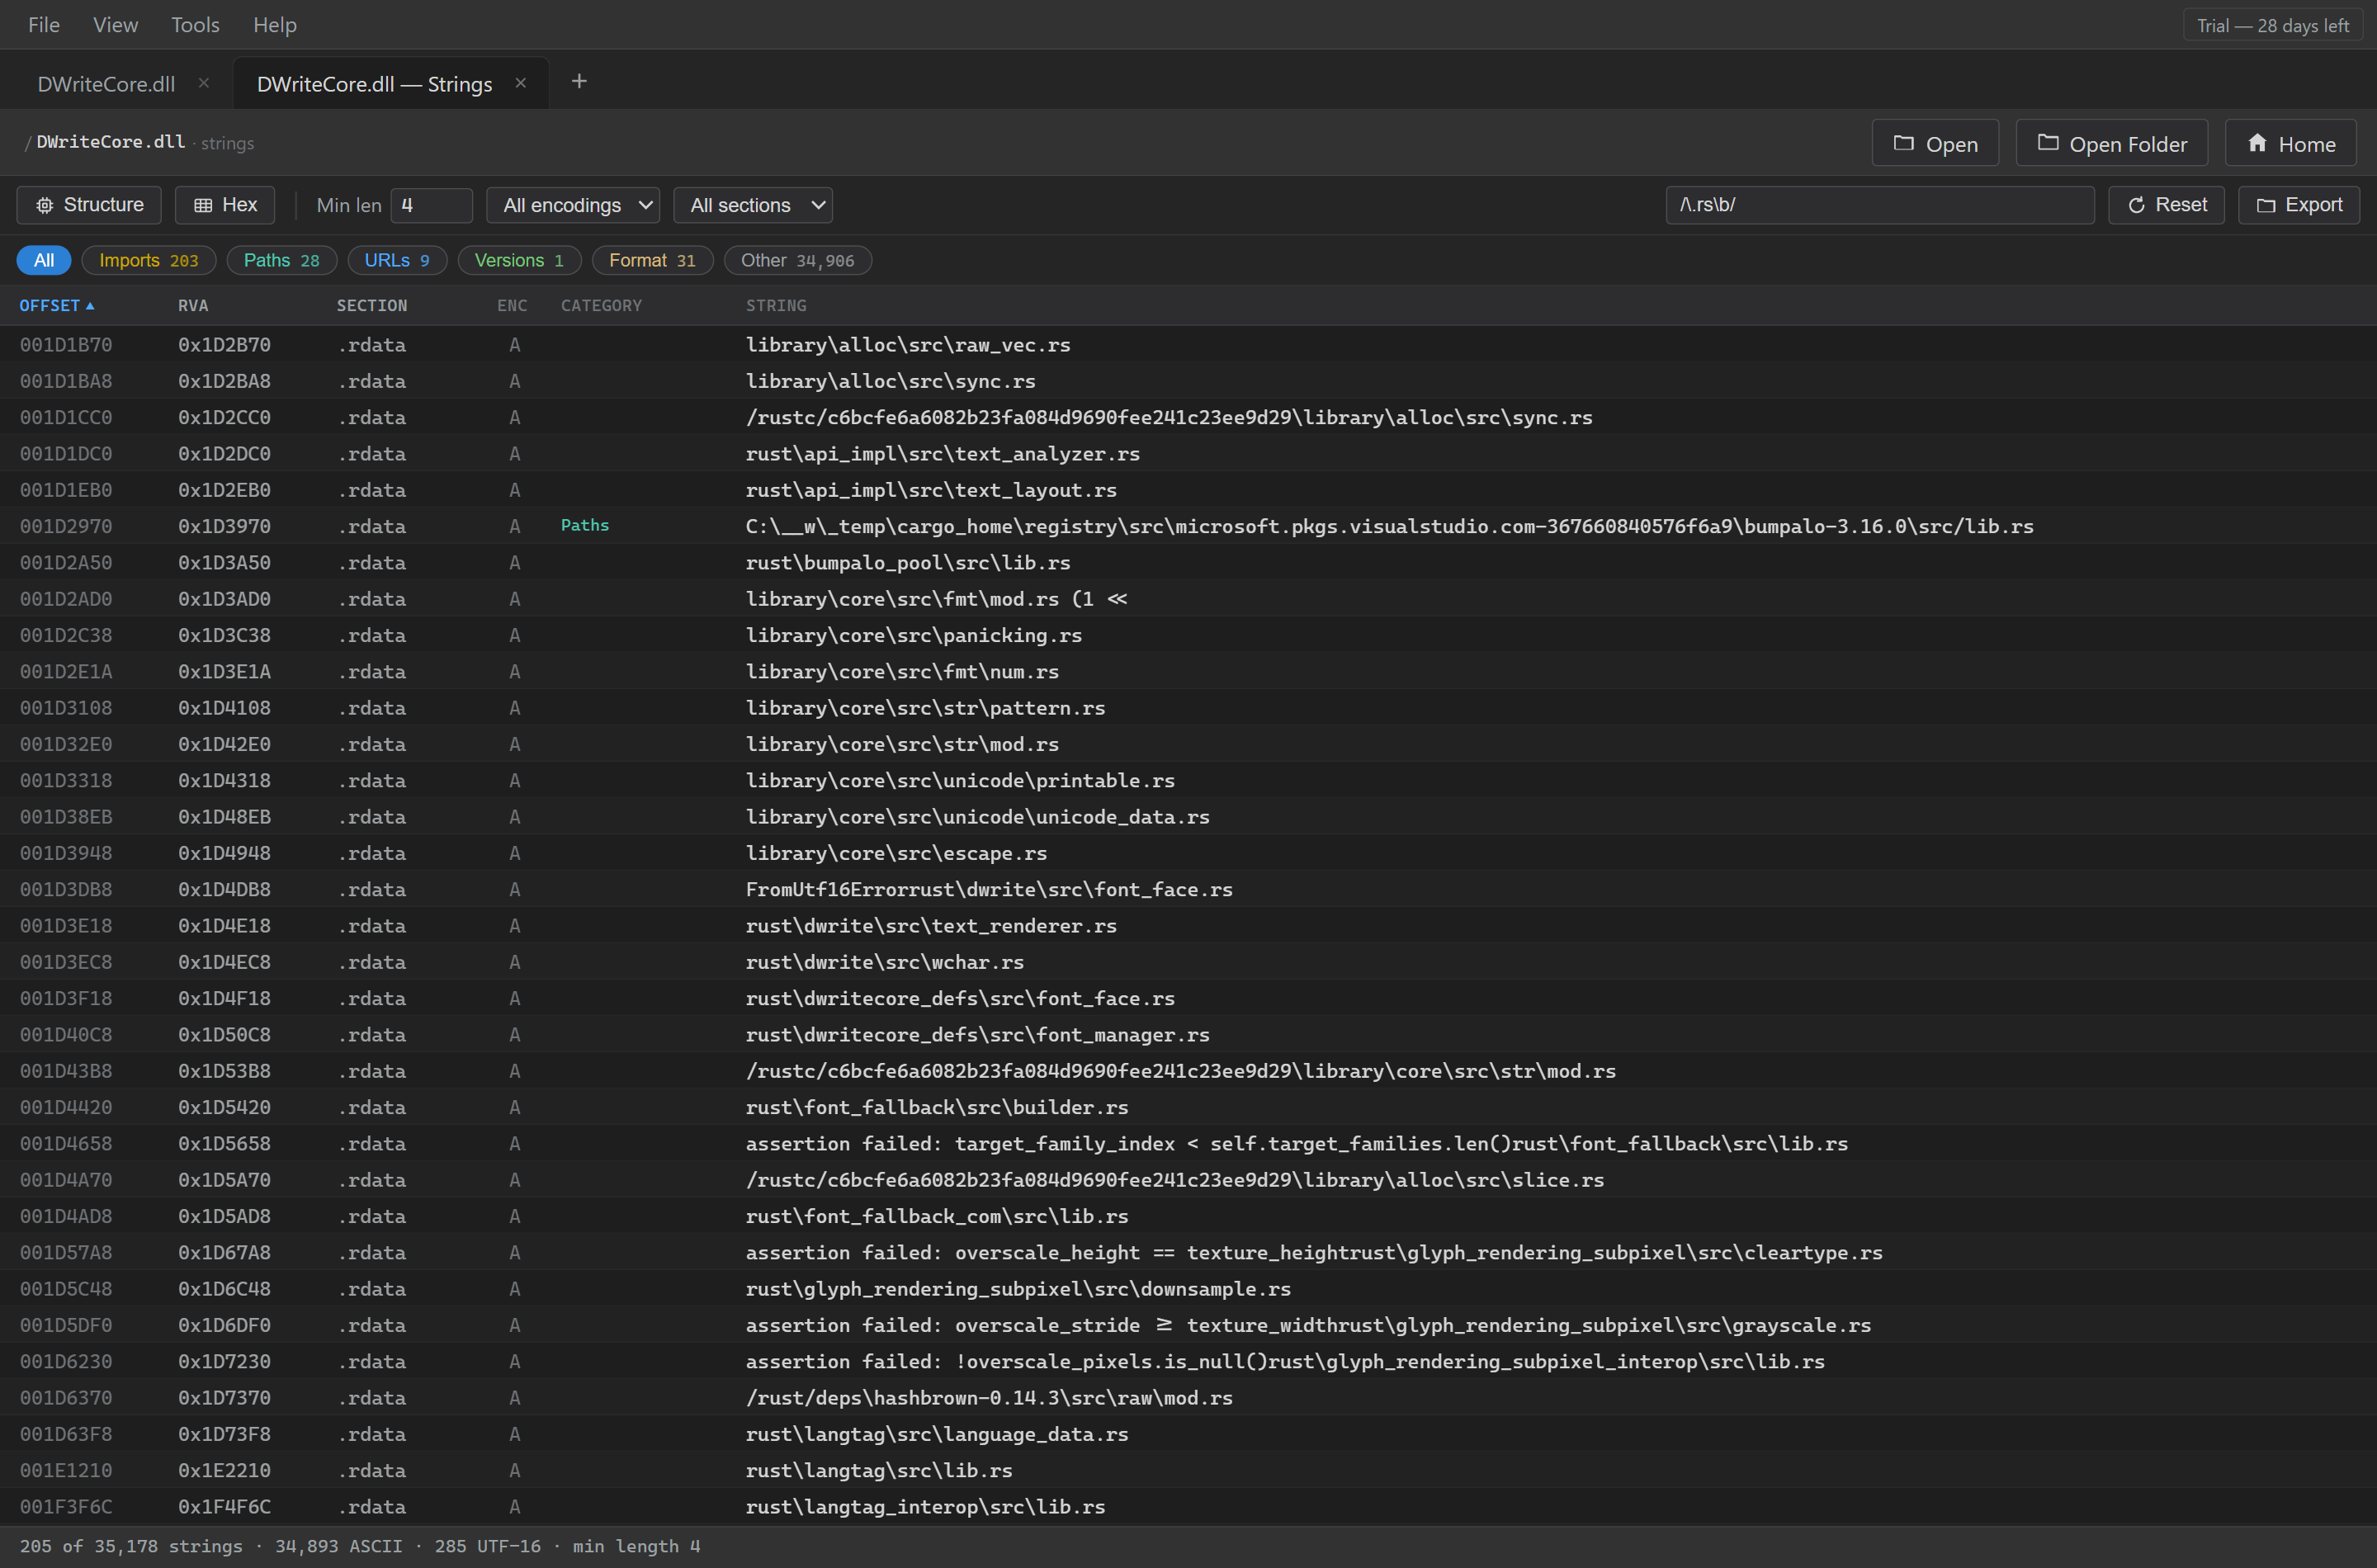Select row /rust/deps\hashbrown-0.14.3\src\raw\mod.rs
This screenshot has width=2377, height=1568.
1188,1398
